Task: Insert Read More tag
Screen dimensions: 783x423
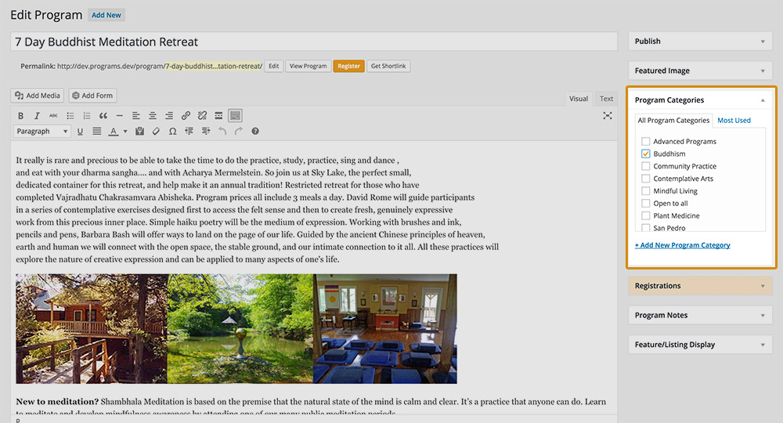Action: (x=218, y=115)
